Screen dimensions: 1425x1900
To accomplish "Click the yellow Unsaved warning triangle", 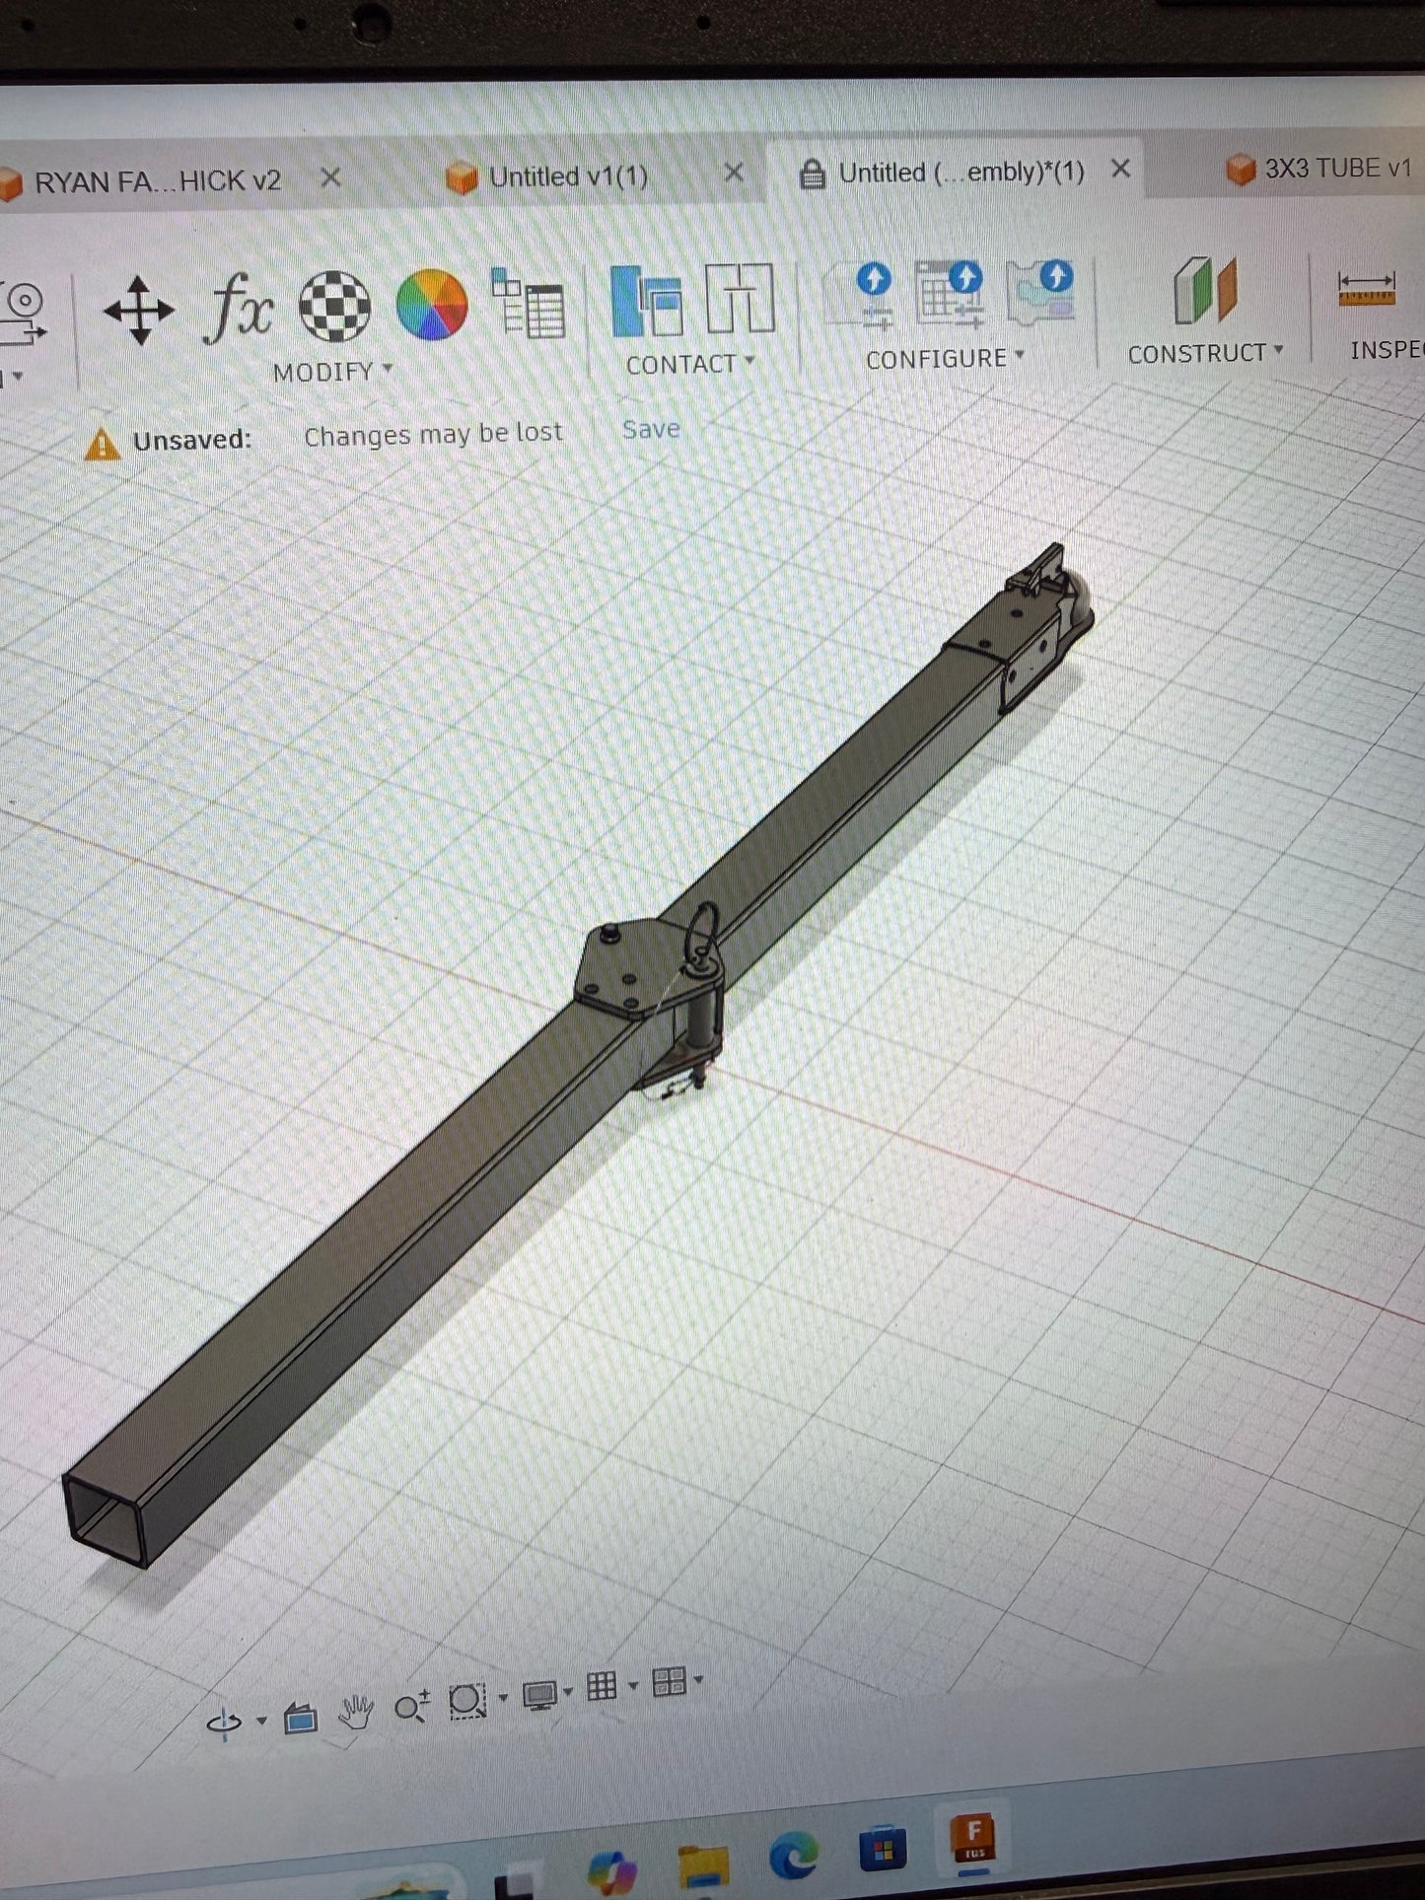I will (103, 445).
